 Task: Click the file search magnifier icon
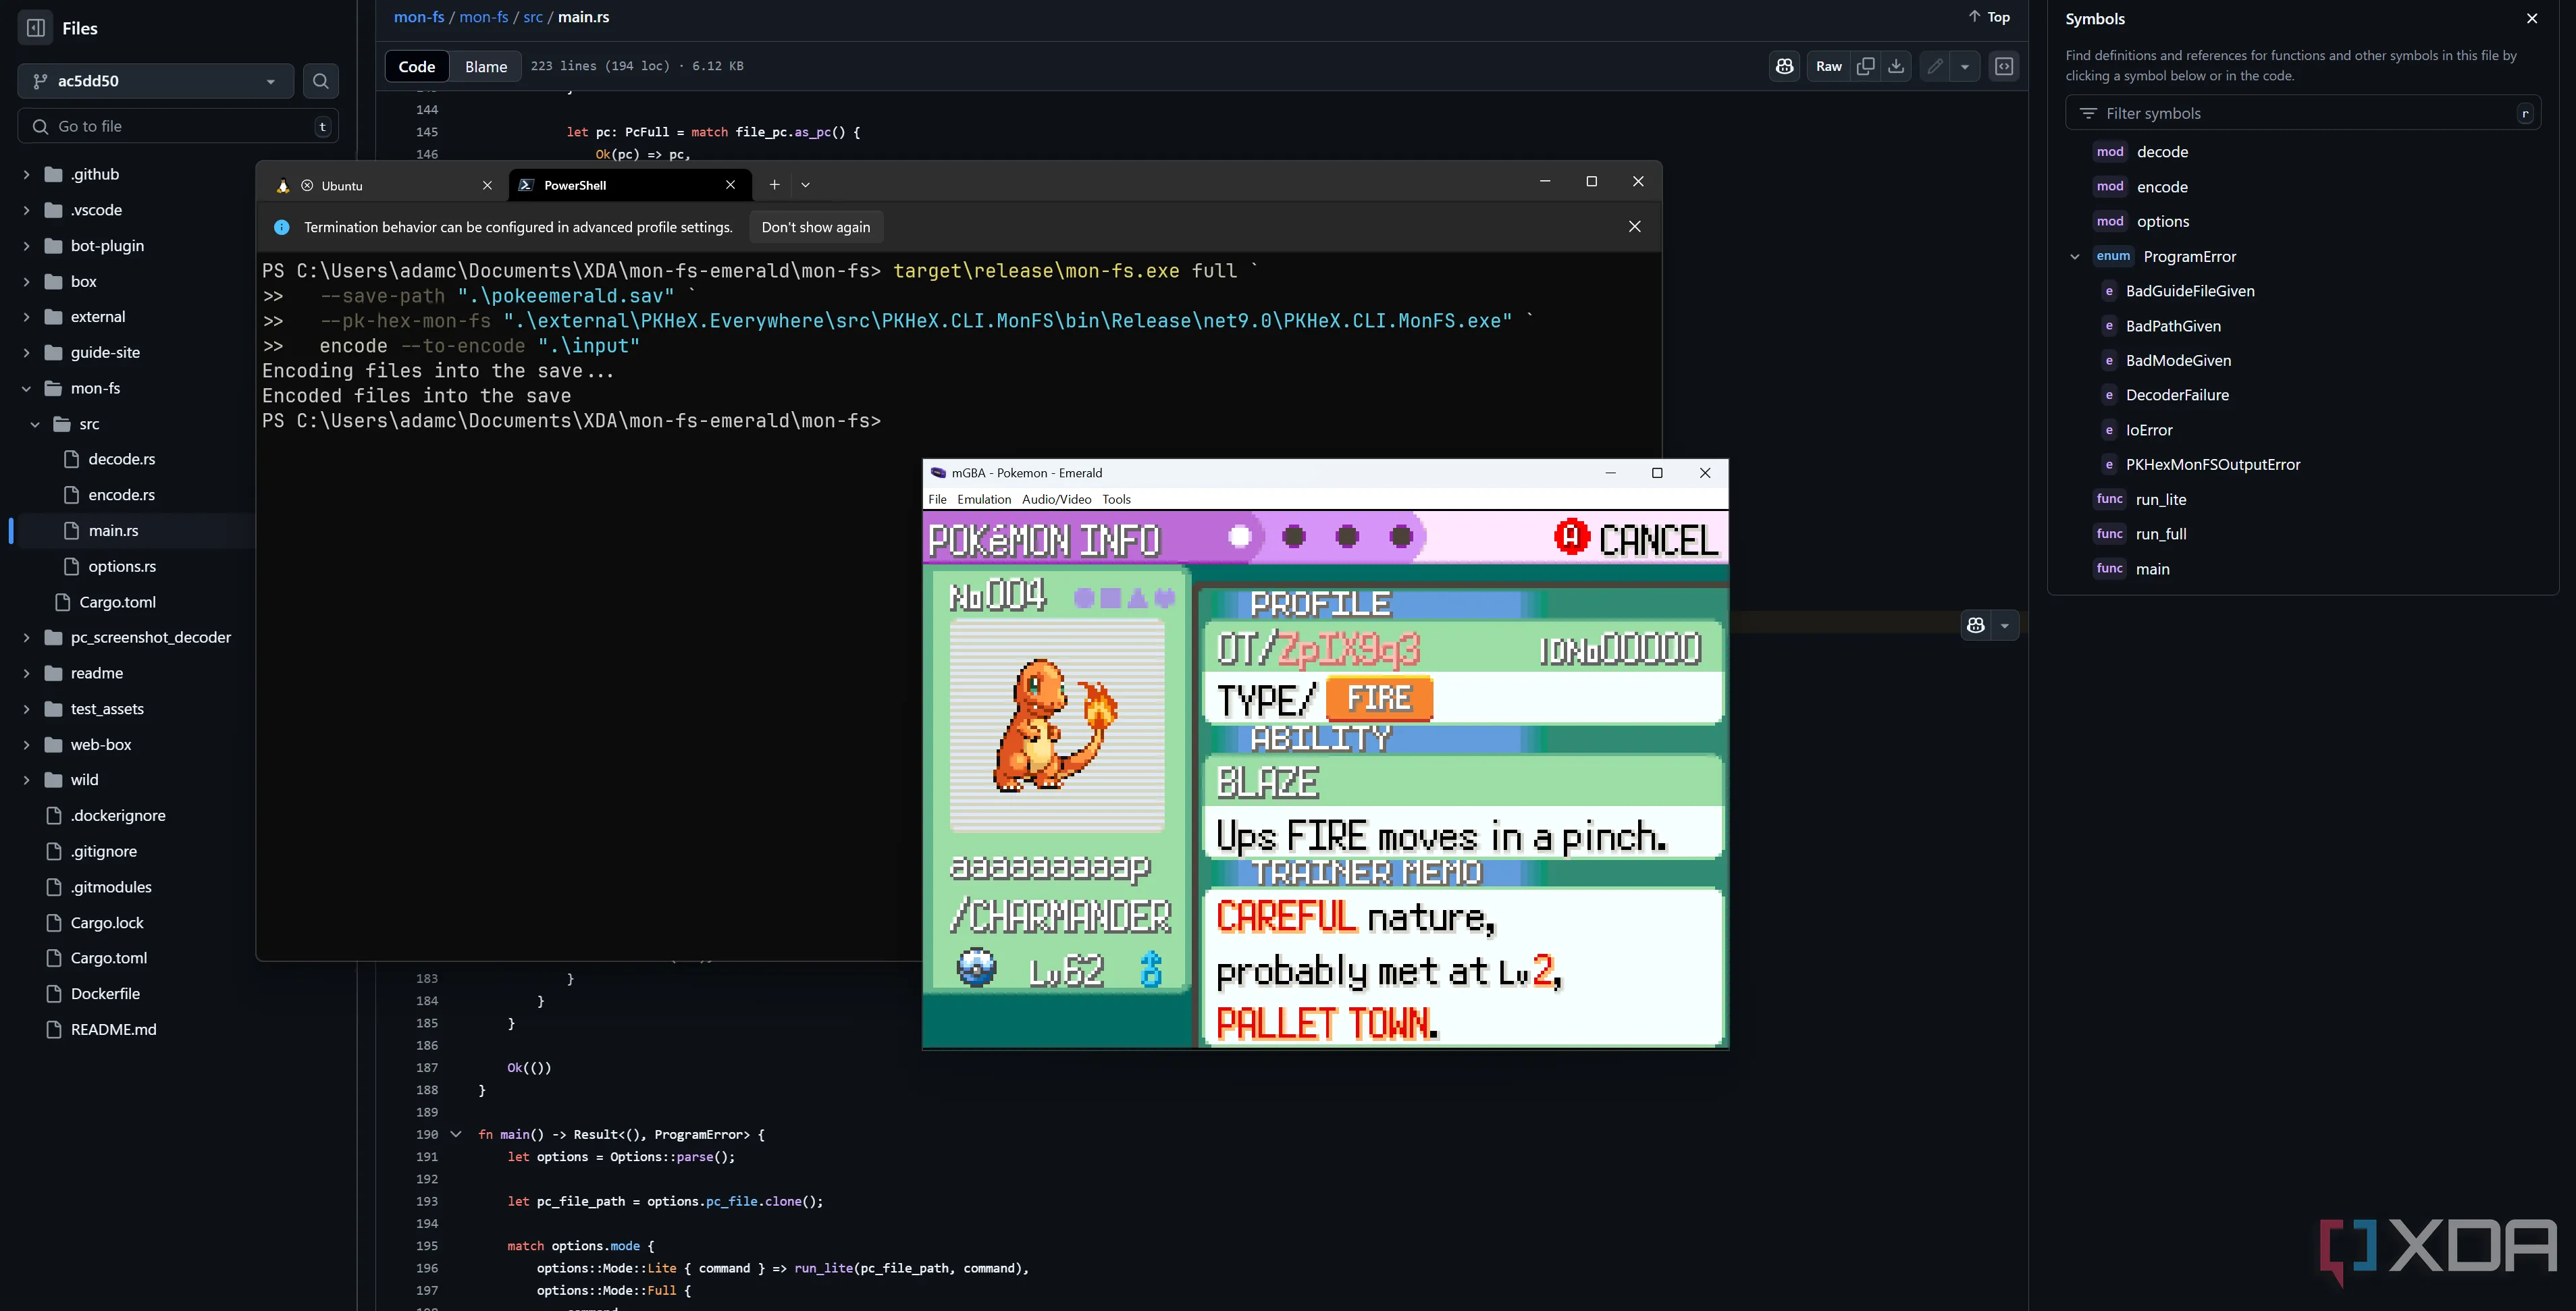pyautogui.click(x=320, y=81)
